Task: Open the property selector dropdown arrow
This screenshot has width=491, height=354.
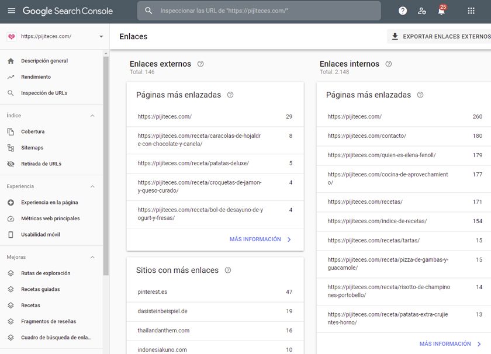Action: tap(101, 37)
